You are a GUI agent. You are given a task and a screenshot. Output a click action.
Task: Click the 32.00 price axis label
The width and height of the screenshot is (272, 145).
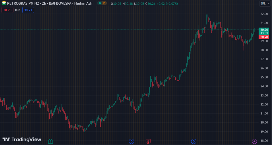pyautogui.click(x=264, y=14)
